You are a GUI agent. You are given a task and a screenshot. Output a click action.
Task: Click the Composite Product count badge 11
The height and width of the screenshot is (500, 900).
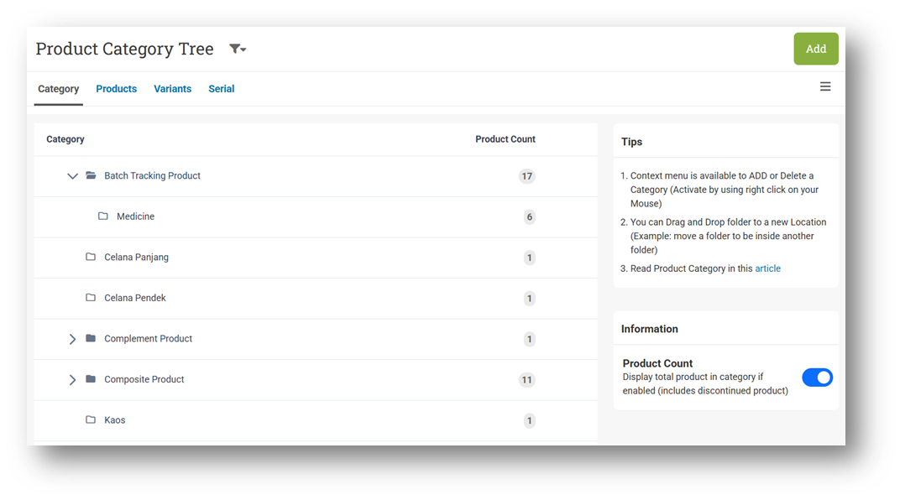(x=526, y=380)
